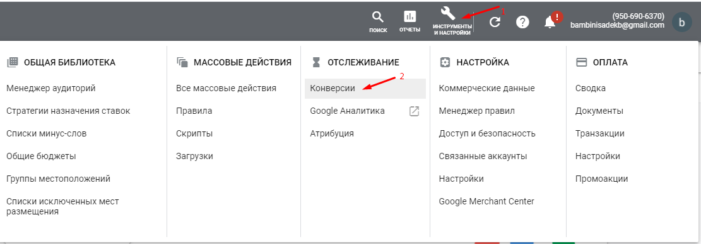
Task: Open Списки минус-слов
Action: (x=47, y=133)
